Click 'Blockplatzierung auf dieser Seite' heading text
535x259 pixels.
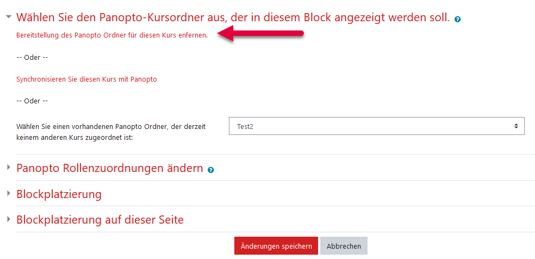(100, 219)
